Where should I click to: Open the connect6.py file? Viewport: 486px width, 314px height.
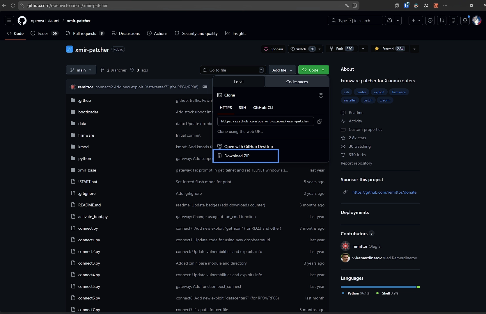tap(89, 298)
